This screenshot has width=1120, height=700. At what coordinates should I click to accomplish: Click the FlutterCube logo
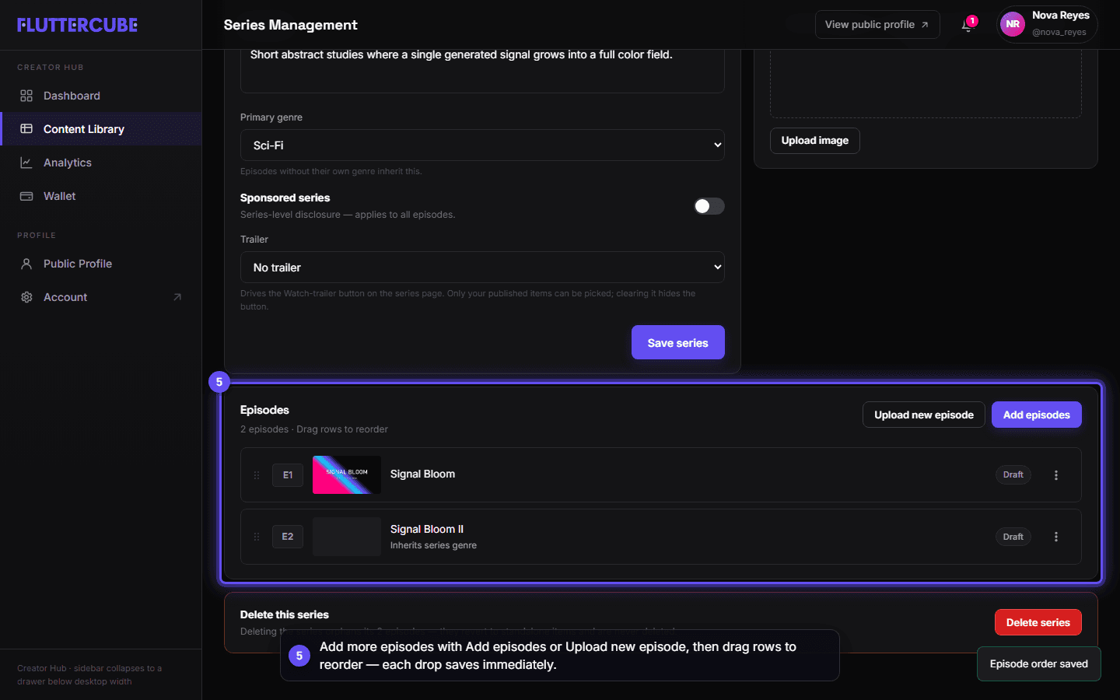pos(78,25)
